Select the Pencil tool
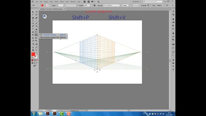 (33, 26)
